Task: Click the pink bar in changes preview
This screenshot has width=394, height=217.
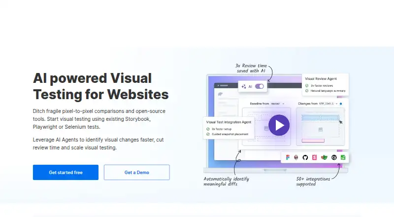Action: [x=313, y=141]
